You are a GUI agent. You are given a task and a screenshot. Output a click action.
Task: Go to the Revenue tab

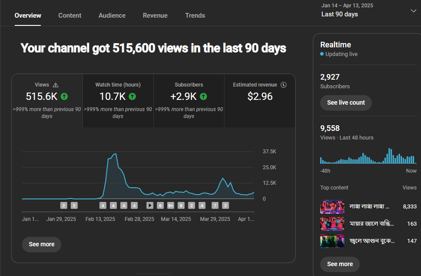click(x=155, y=16)
